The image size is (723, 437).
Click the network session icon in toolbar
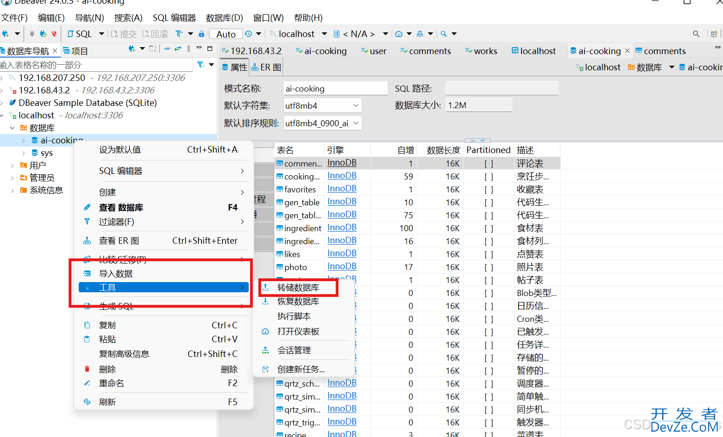[420, 34]
